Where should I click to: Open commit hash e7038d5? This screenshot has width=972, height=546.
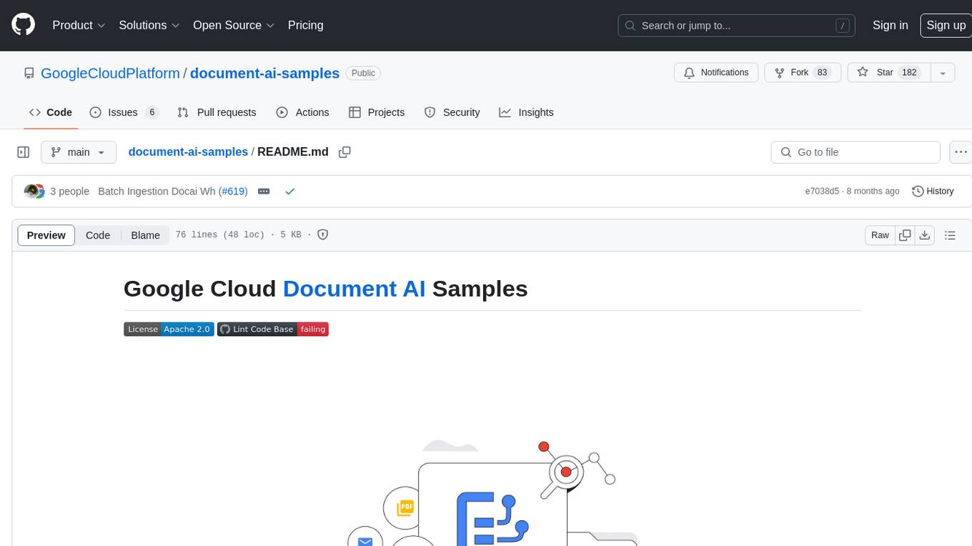(822, 192)
